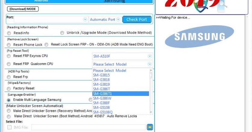Collapse the Qualcomm Please Select Model dropdown
The image size is (252, 132).
(x=150, y=64)
